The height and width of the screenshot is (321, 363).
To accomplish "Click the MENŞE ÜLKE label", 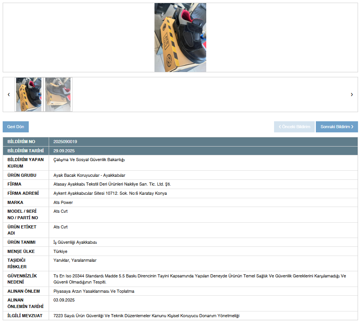I will pyautogui.click(x=21, y=251).
